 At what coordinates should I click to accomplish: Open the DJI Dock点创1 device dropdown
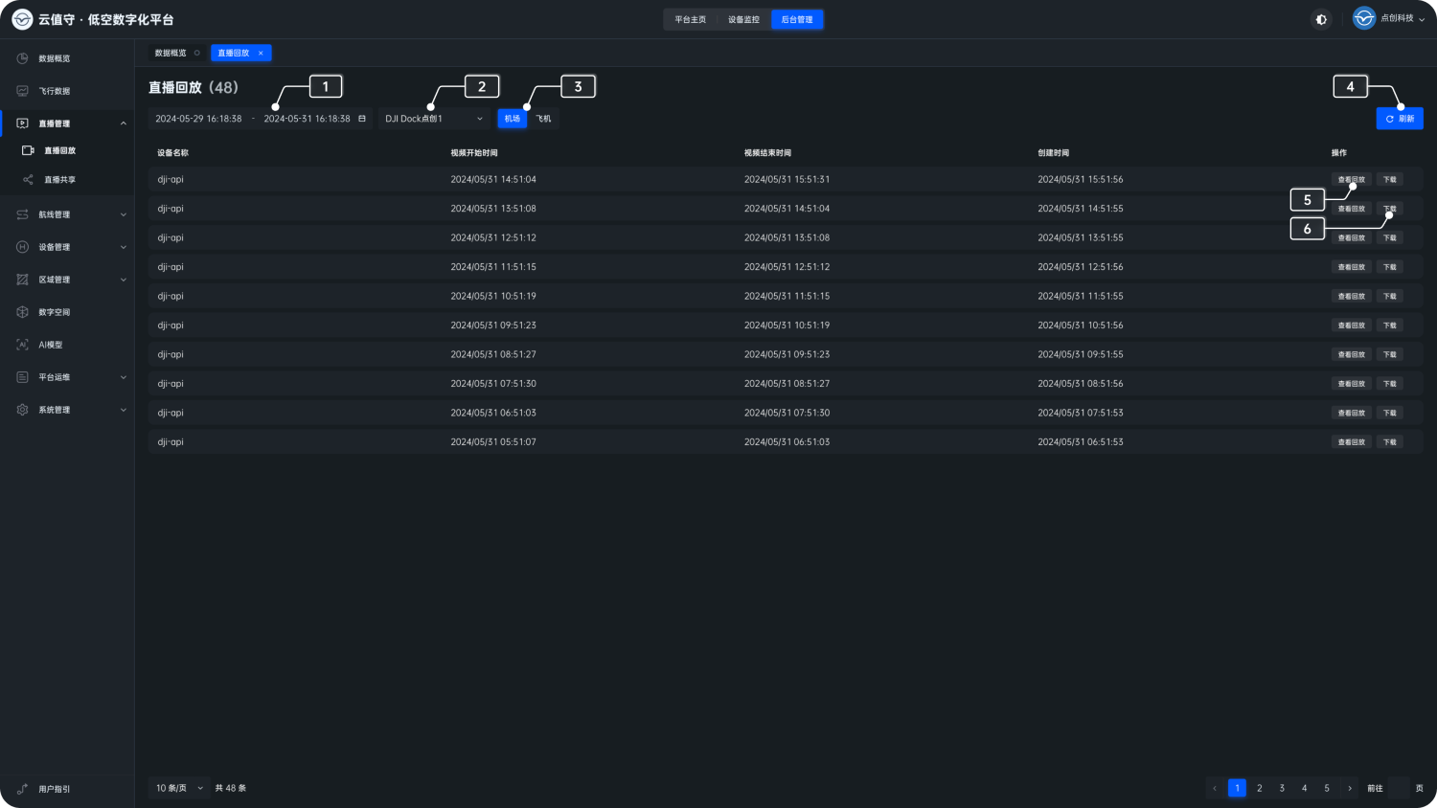click(x=433, y=119)
